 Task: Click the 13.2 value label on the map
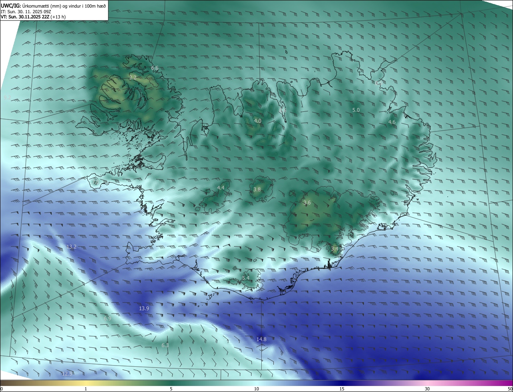[71, 247]
